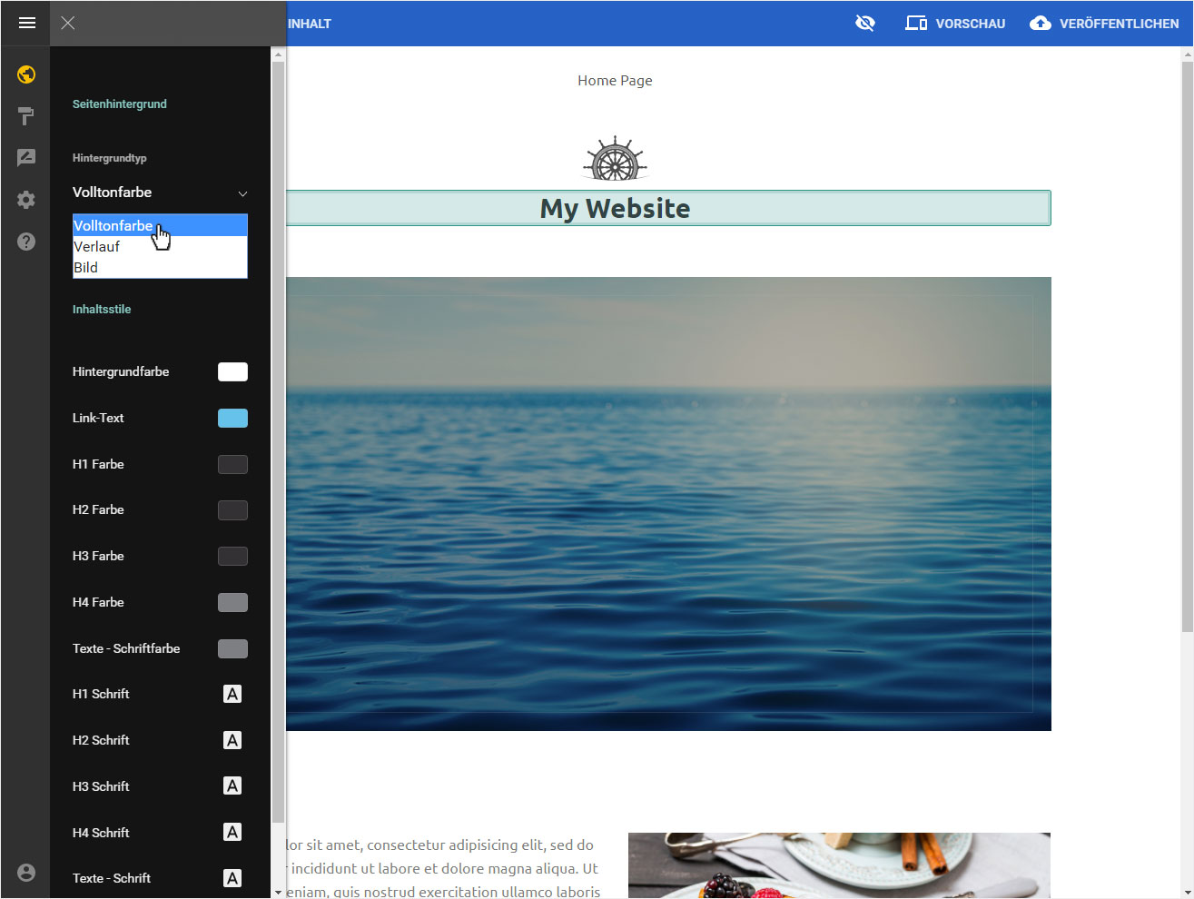Open the H2 Farbe color swatch

click(x=232, y=509)
